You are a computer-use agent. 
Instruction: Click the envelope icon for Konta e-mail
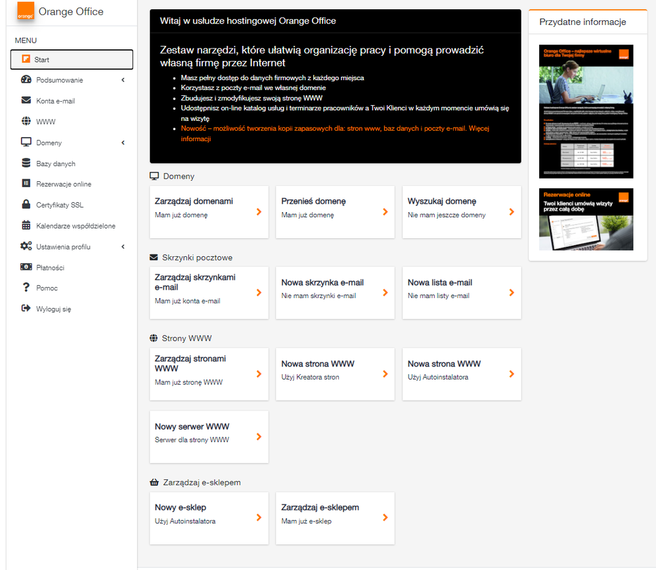click(26, 101)
